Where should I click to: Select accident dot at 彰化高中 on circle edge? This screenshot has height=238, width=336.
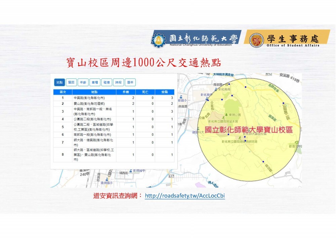208,100
